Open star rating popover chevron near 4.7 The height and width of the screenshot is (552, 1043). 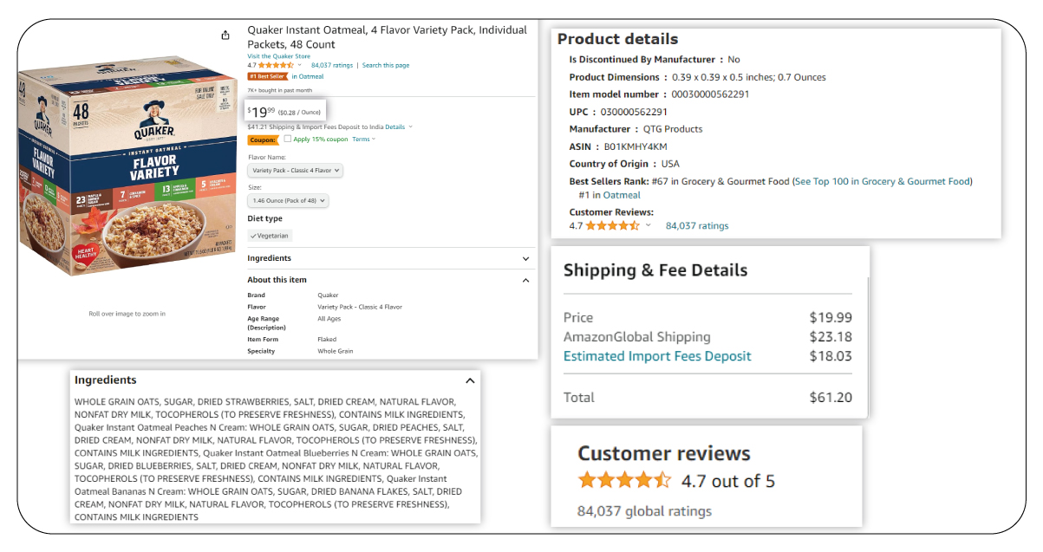[300, 65]
